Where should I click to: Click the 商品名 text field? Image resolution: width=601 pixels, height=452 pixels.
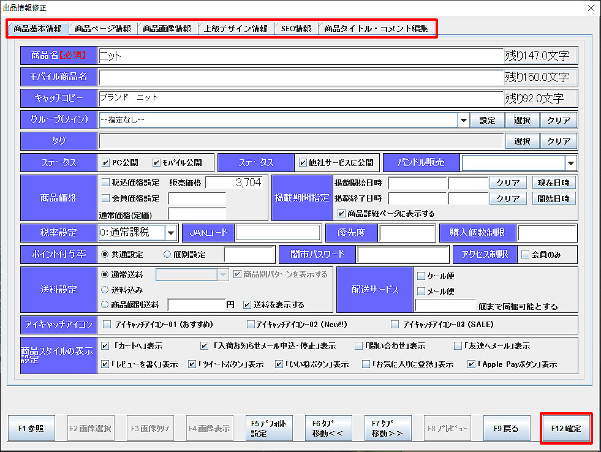click(x=300, y=56)
